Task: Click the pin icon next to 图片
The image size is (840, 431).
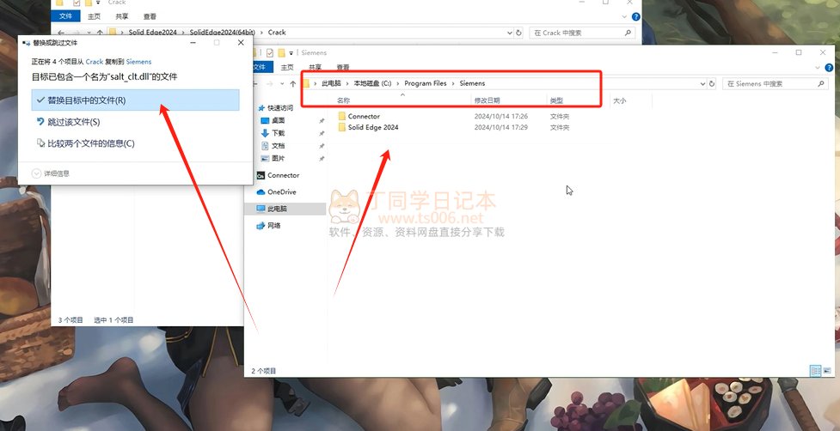Action: [x=322, y=158]
